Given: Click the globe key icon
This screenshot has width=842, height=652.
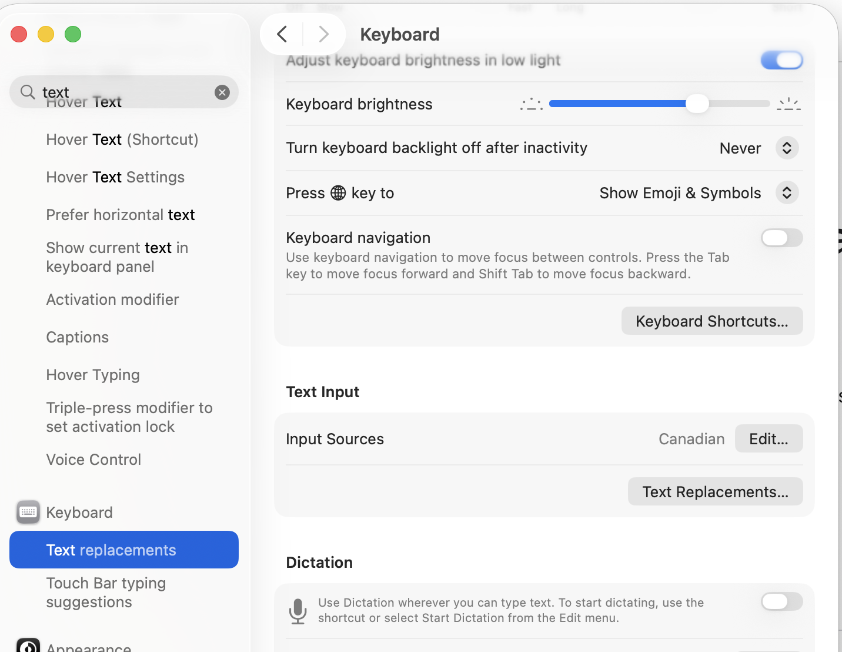Looking at the screenshot, I should (x=338, y=193).
